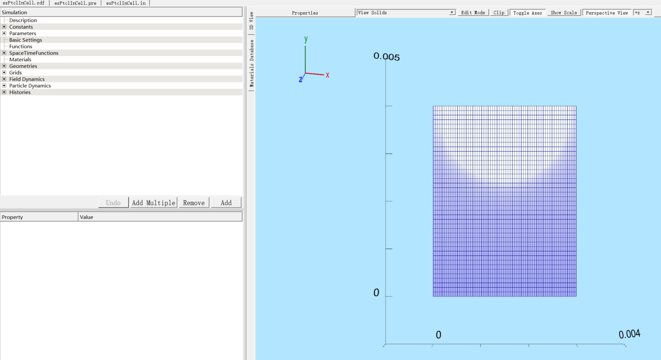The height and width of the screenshot is (360, 661).
Task: Open the 3D View side tab
Action: [x=251, y=21]
